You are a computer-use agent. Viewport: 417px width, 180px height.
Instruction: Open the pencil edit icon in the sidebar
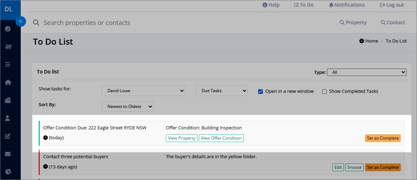coord(8,136)
